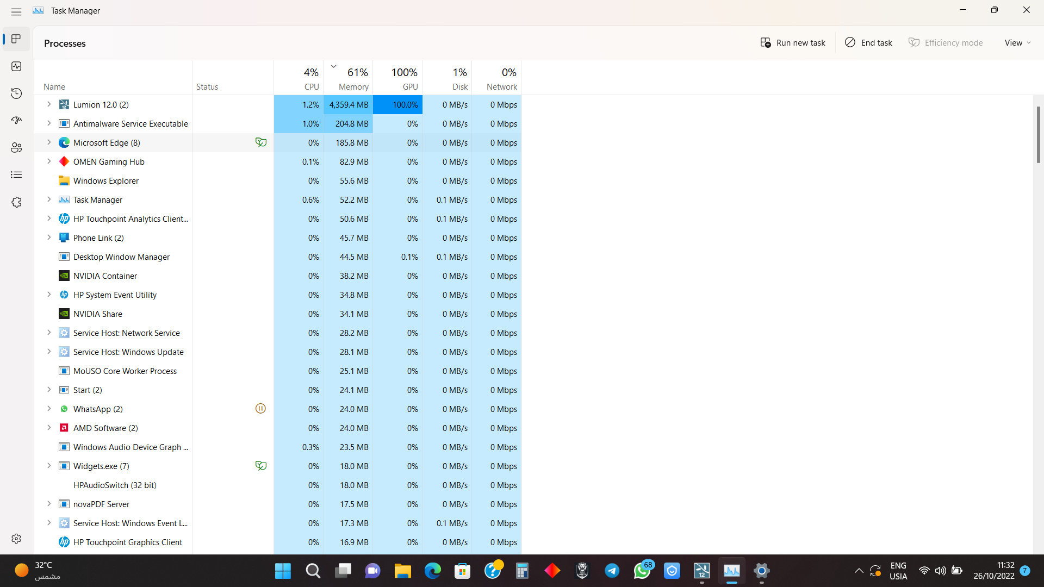Select the MoUSO Core Worker Process row
The image size is (1044, 587).
(x=277, y=371)
